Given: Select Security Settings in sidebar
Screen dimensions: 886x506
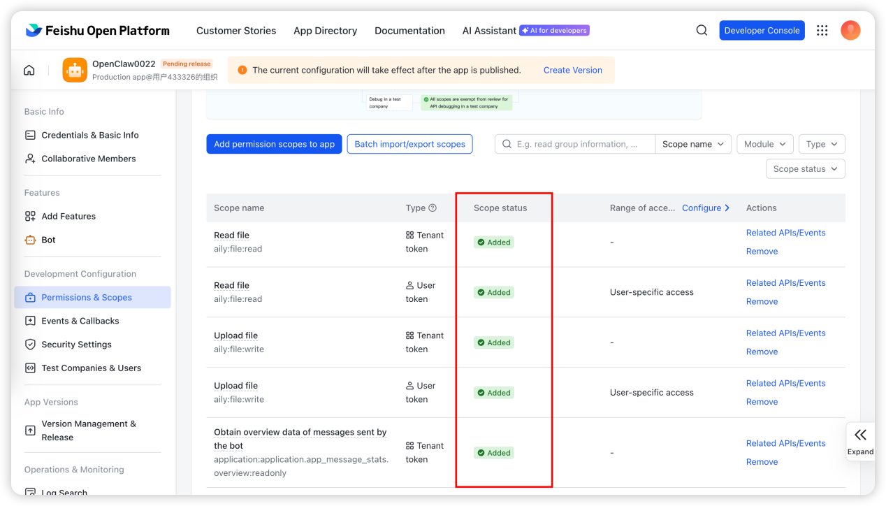Looking at the screenshot, I should [76, 345].
